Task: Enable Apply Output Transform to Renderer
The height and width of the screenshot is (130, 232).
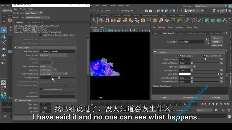Action: pos(41,35)
